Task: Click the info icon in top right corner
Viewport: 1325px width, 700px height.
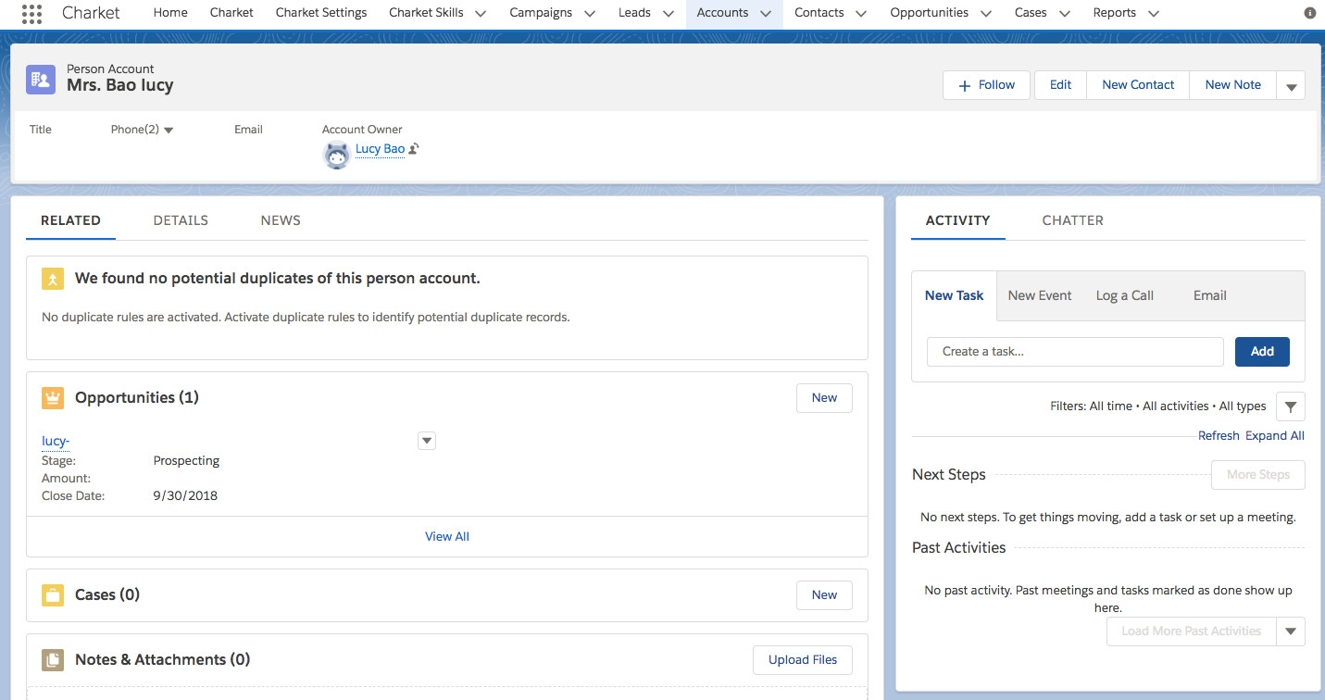Action: click(1309, 13)
